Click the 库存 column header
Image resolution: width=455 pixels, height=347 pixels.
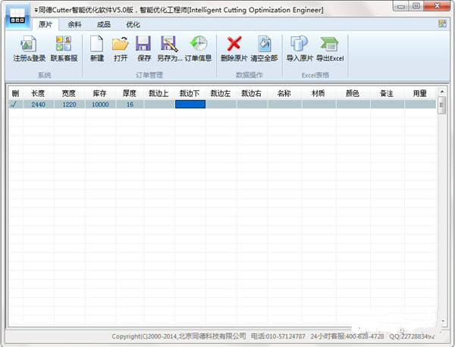point(100,93)
